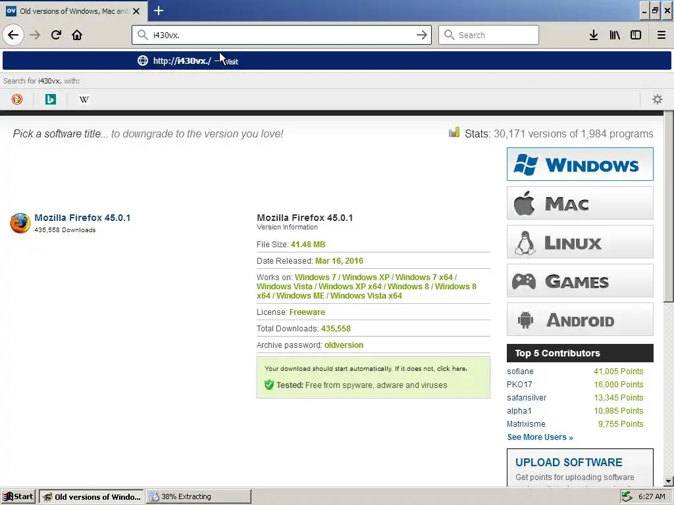
Task: Click the 'click here' download link
Action: [x=452, y=368]
